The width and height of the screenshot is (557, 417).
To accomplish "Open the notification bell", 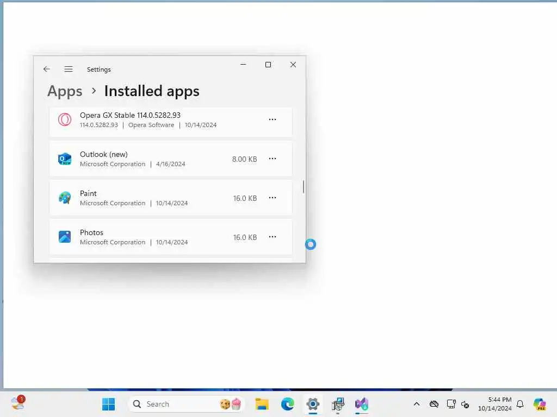I will click(x=520, y=404).
